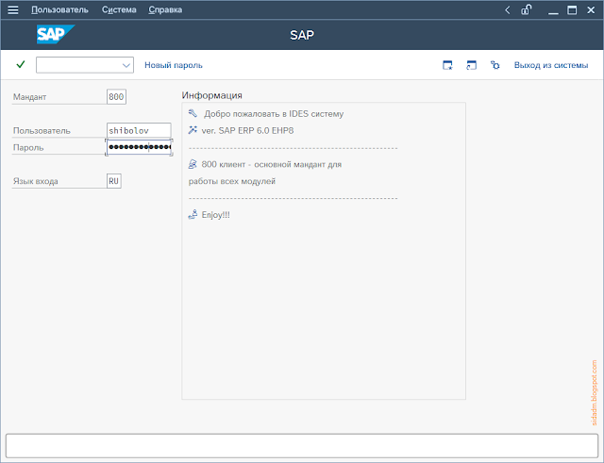This screenshot has width=604, height=463.
Task: Click the create new session window icon
Action: point(447,65)
